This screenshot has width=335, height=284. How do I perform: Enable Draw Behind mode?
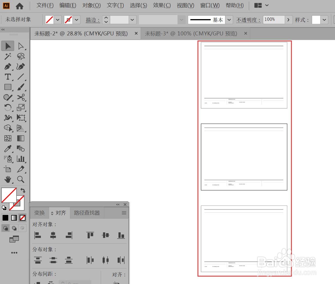(14, 228)
